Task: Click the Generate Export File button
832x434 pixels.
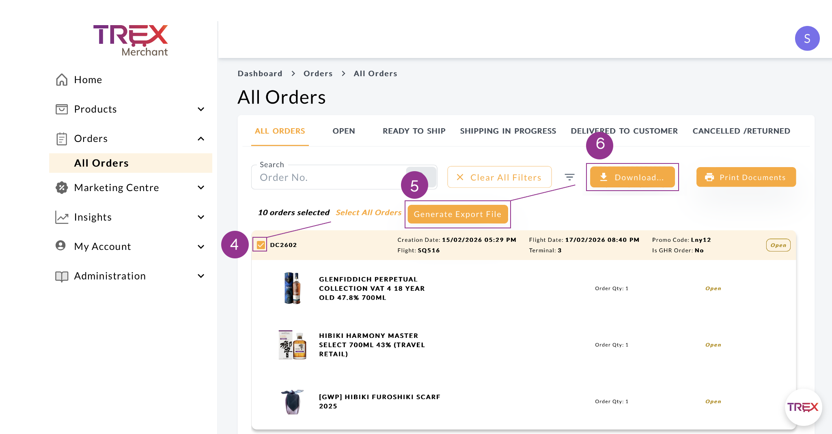Action: tap(457, 214)
